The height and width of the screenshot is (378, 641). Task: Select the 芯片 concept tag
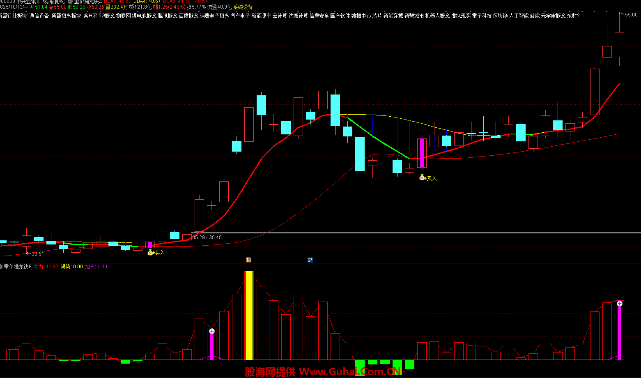[x=377, y=16]
